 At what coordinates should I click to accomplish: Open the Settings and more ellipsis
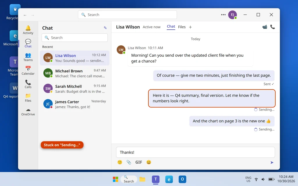pos(223,15)
